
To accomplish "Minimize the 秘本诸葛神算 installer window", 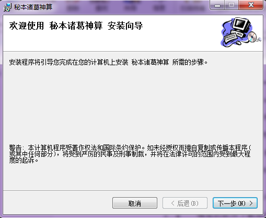I will point(217,5).
